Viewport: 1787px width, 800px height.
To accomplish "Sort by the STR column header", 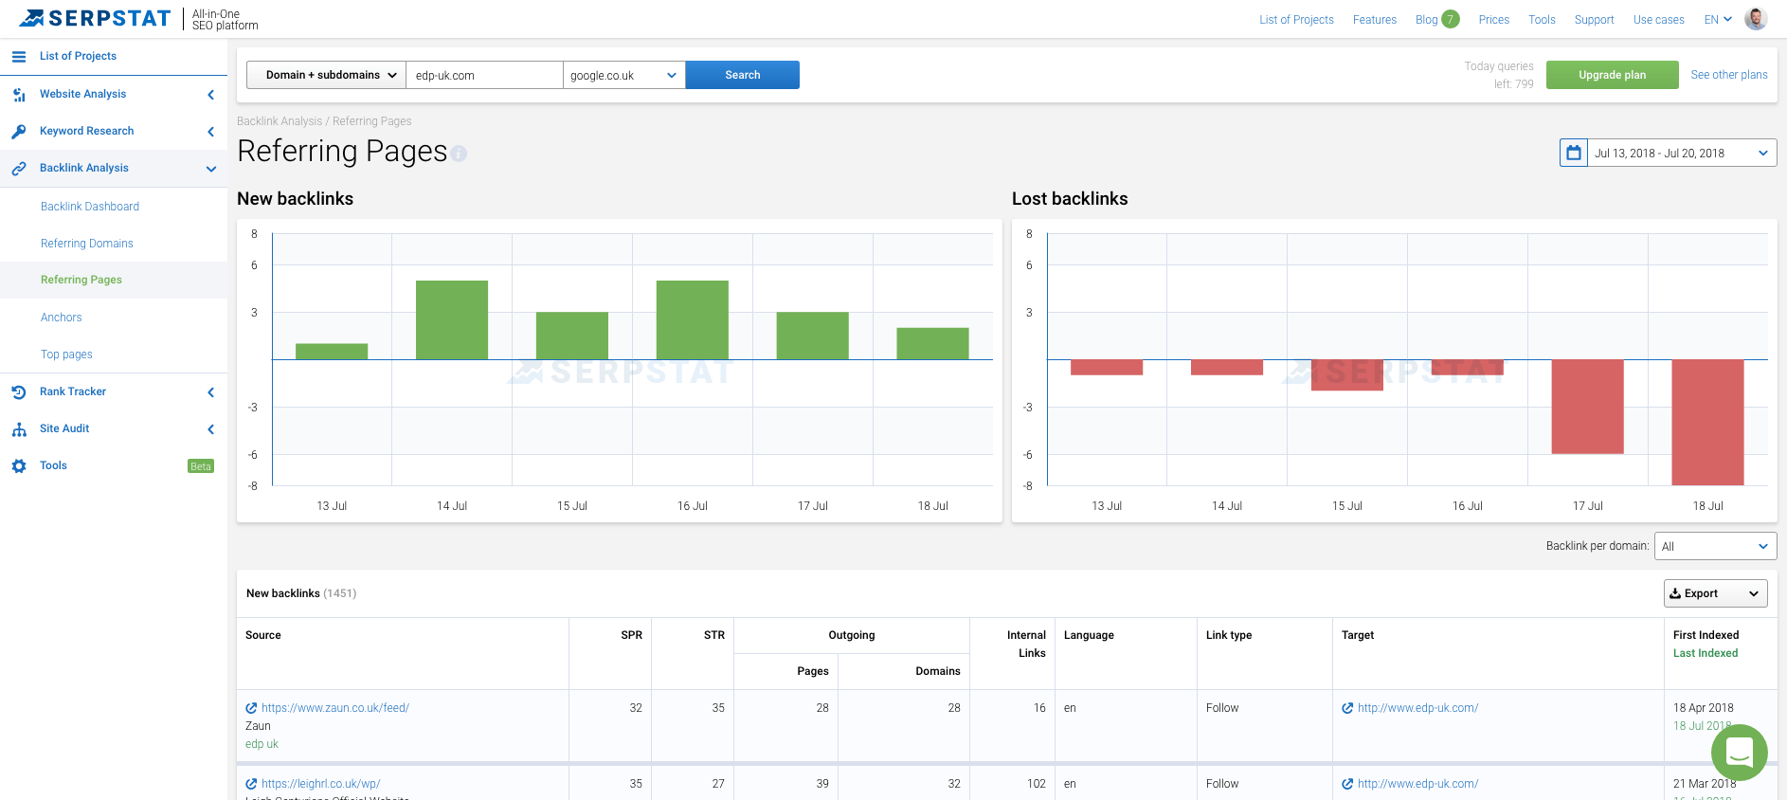I will [x=714, y=635].
